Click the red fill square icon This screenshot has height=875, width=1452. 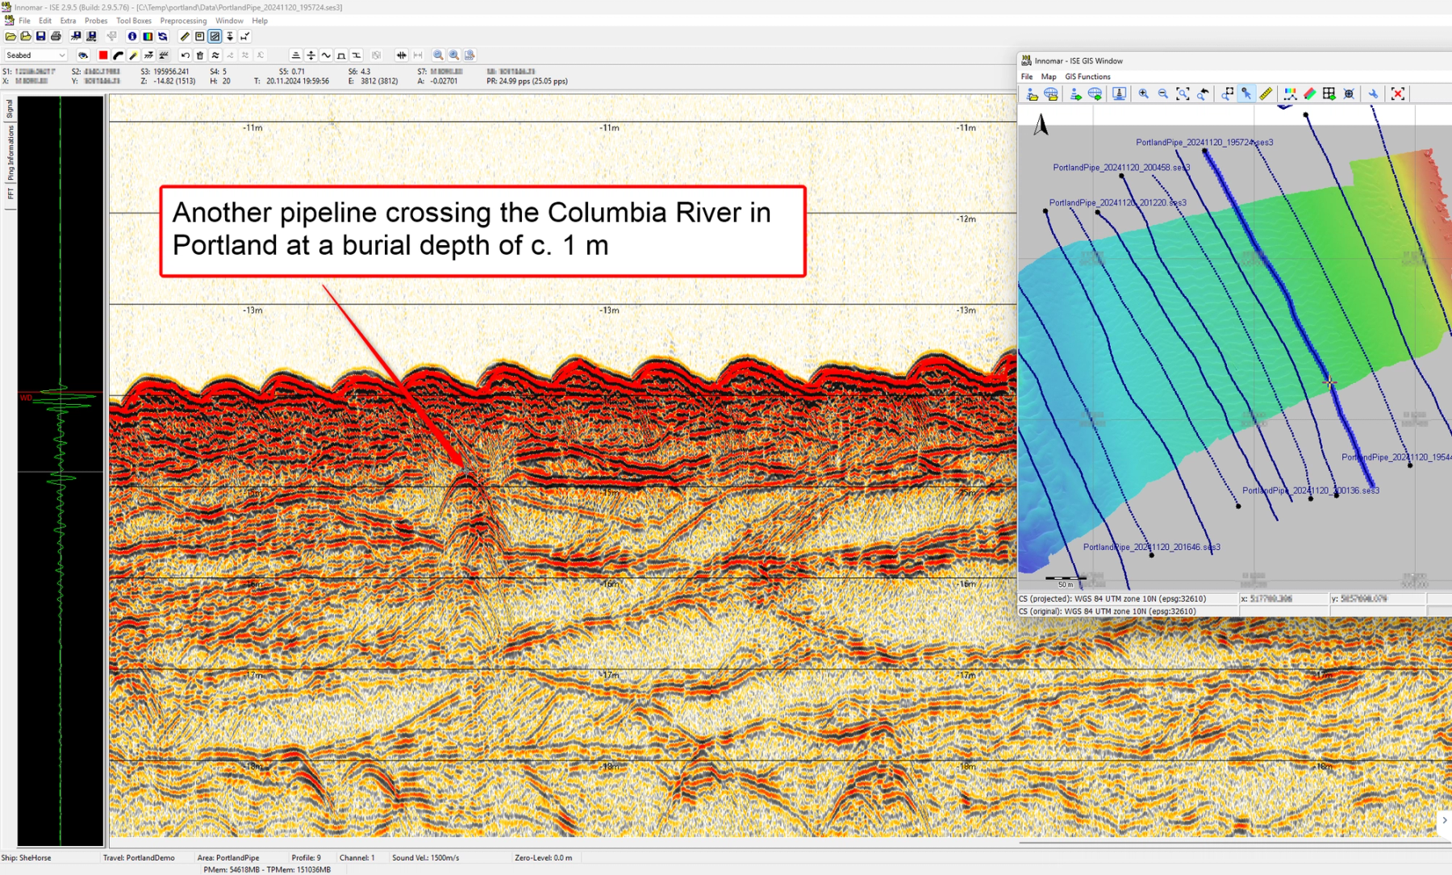coord(103,55)
